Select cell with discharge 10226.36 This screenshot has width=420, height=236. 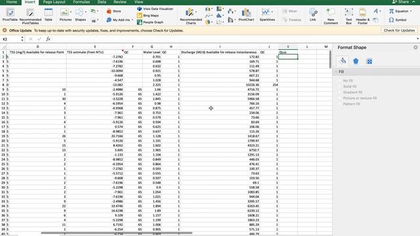pyautogui.click(x=220, y=85)
